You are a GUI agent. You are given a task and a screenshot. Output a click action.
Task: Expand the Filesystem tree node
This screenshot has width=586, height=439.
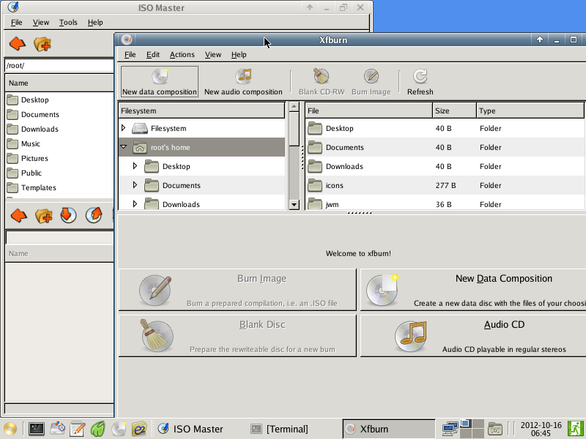click(x=124, y=128)
